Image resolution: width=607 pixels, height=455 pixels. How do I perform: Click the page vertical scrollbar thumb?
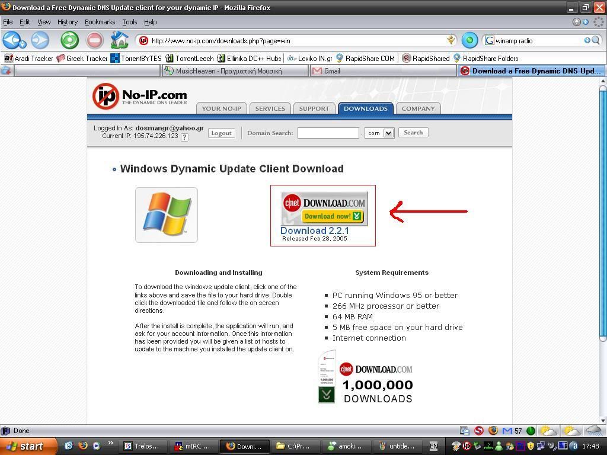pyautogui.click(x=602, y=213)
